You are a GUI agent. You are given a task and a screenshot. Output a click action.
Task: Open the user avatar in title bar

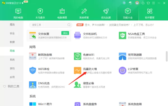(x=137, y=3)
